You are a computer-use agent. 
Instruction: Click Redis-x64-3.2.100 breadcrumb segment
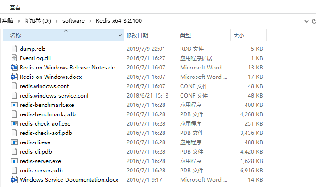tap(119, 21)
